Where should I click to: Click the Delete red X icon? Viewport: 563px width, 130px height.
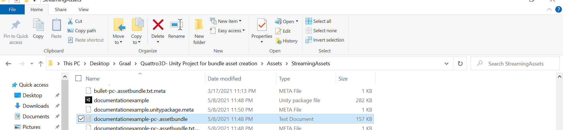(158, 25)
